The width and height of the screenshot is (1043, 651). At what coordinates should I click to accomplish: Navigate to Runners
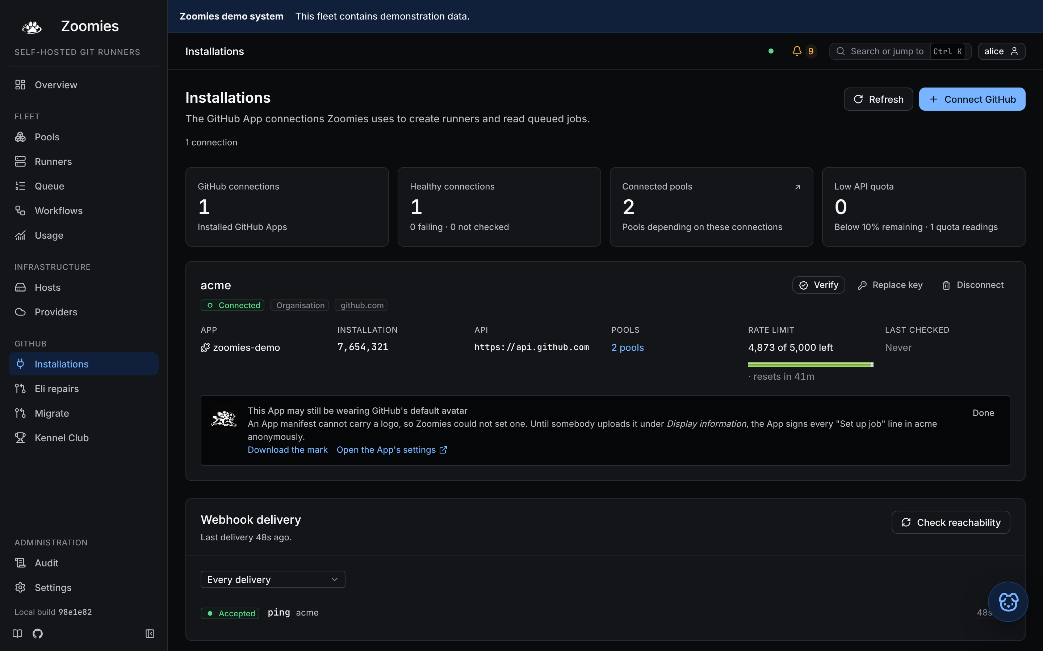point(84,161)
